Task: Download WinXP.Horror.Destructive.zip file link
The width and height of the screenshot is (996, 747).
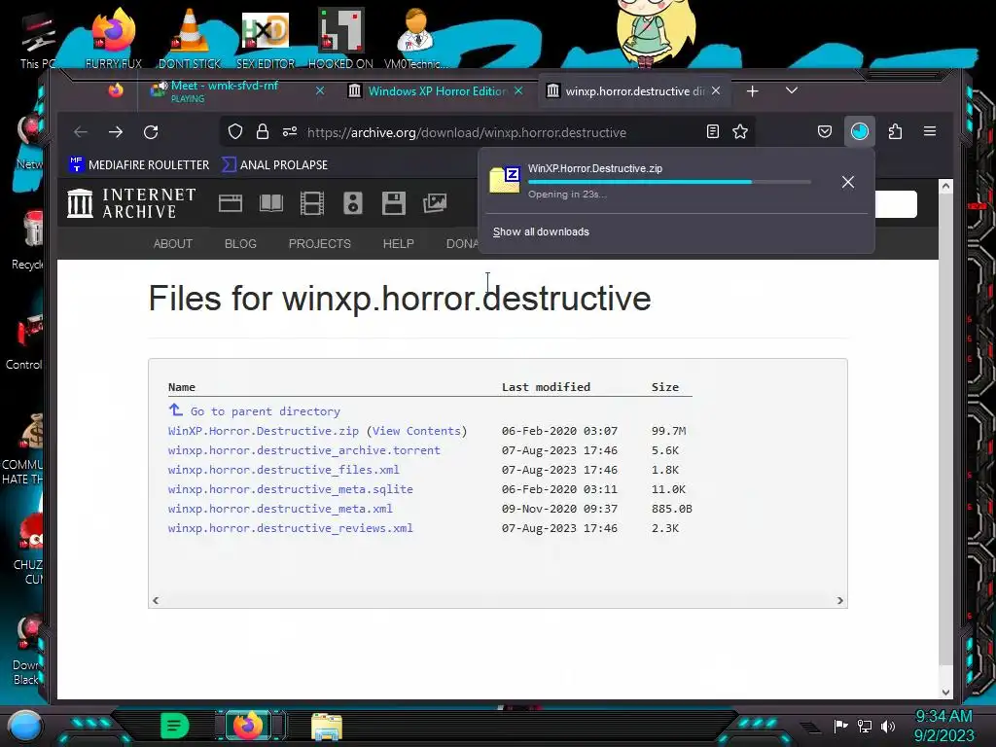Action: (x=264, y=431)
